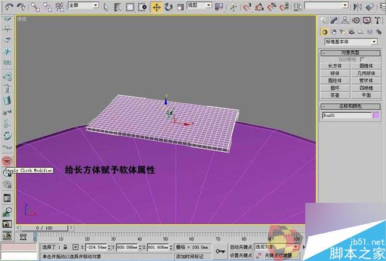Click the time slider 0 / 100 handle
The width and height of the screenshot is (386, 261).
(x=45, y=228)
